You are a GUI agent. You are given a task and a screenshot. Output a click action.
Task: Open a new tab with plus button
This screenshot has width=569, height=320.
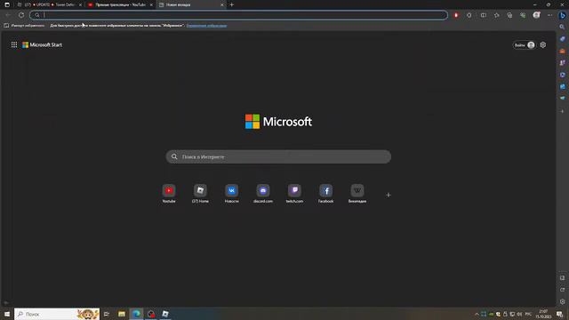point(232,4)
